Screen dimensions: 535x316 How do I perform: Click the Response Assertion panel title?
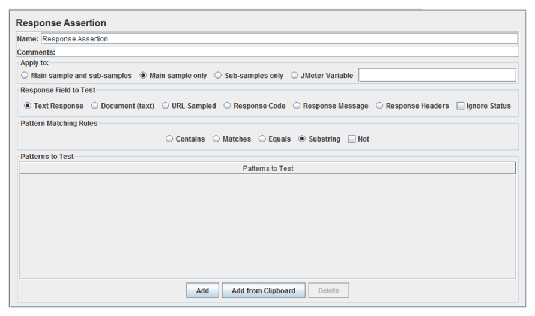tap(61, 23)
